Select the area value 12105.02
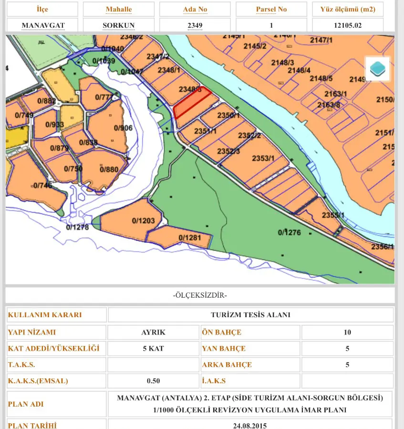This screenshot has height=429, width=404. (x=348, y=25)
